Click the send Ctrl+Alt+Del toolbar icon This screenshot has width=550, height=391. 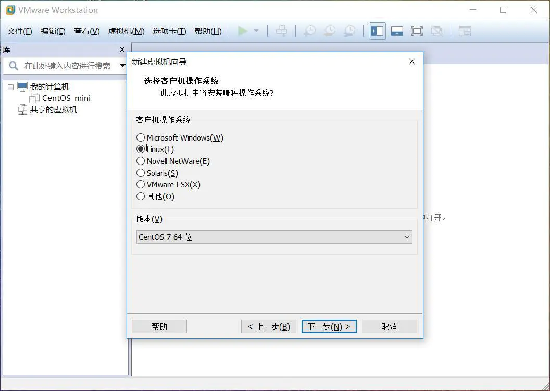click(281, 31)
